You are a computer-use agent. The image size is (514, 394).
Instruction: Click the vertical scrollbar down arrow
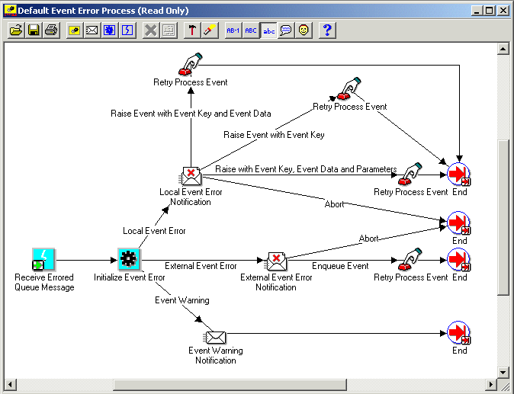[503, 371]
